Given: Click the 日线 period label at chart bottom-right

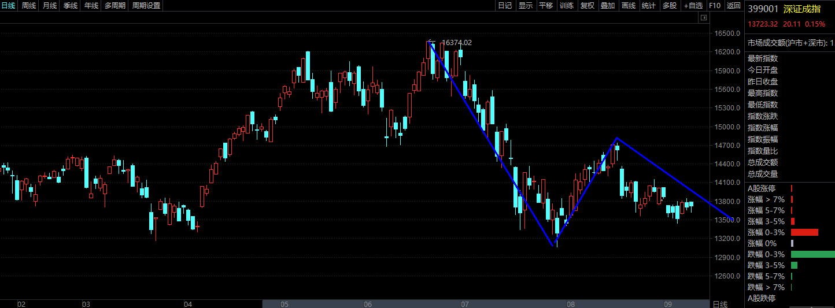Looking at the screenshot, I should click(x=719, y=304).
